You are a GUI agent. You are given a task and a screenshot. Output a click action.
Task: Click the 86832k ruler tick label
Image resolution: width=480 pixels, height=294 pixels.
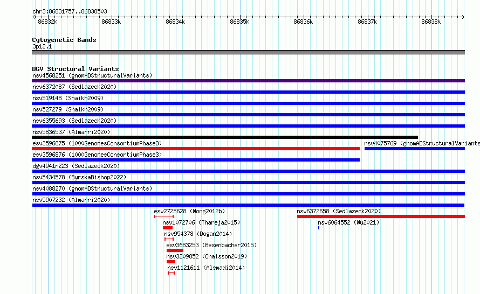click(x=47, y=22)
